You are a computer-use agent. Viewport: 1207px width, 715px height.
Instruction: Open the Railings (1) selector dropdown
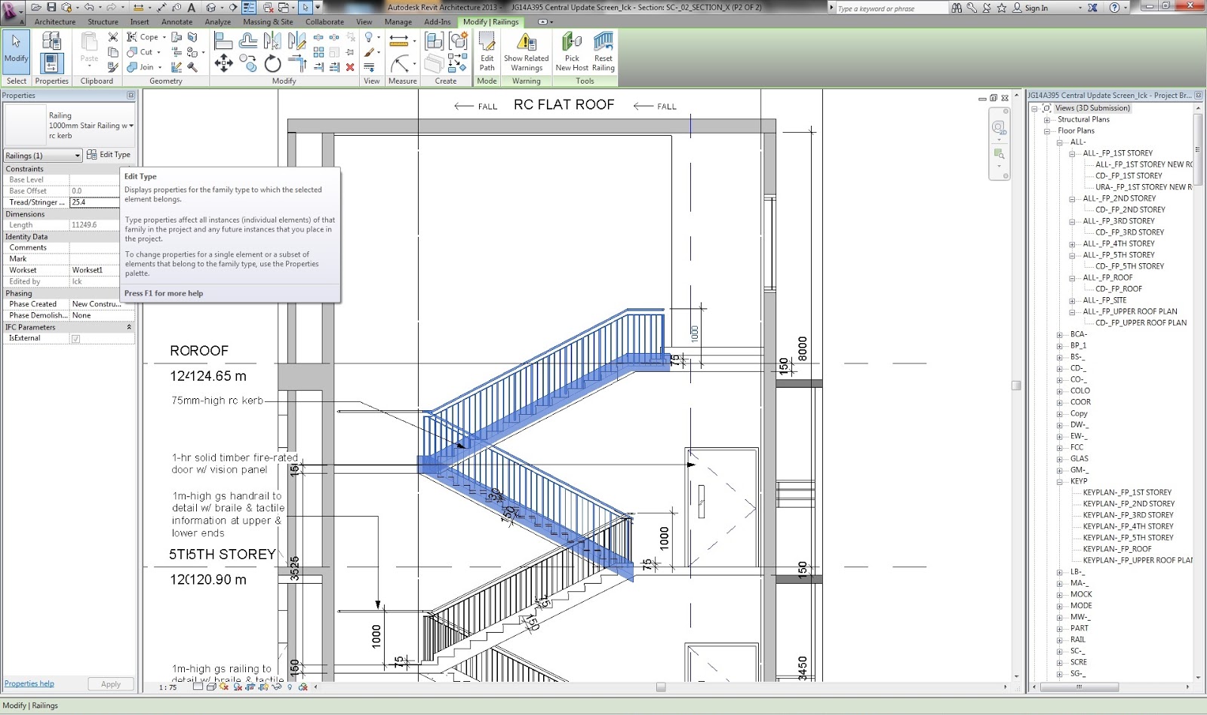point(76,155)
